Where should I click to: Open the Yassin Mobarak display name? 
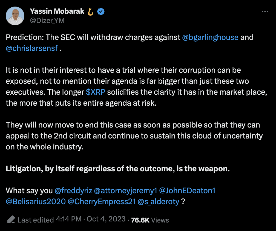57,12
